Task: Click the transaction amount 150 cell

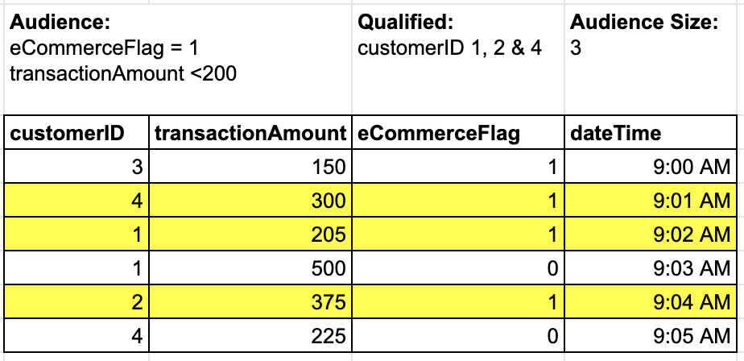Action: click(252, 167)
